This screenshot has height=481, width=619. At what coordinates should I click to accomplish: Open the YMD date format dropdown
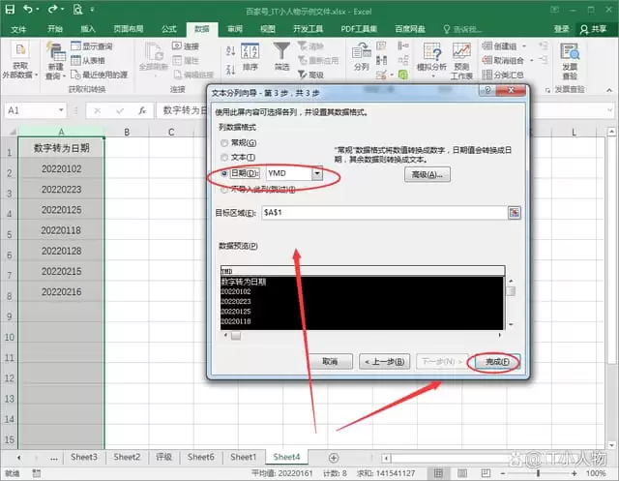(316, 173)
